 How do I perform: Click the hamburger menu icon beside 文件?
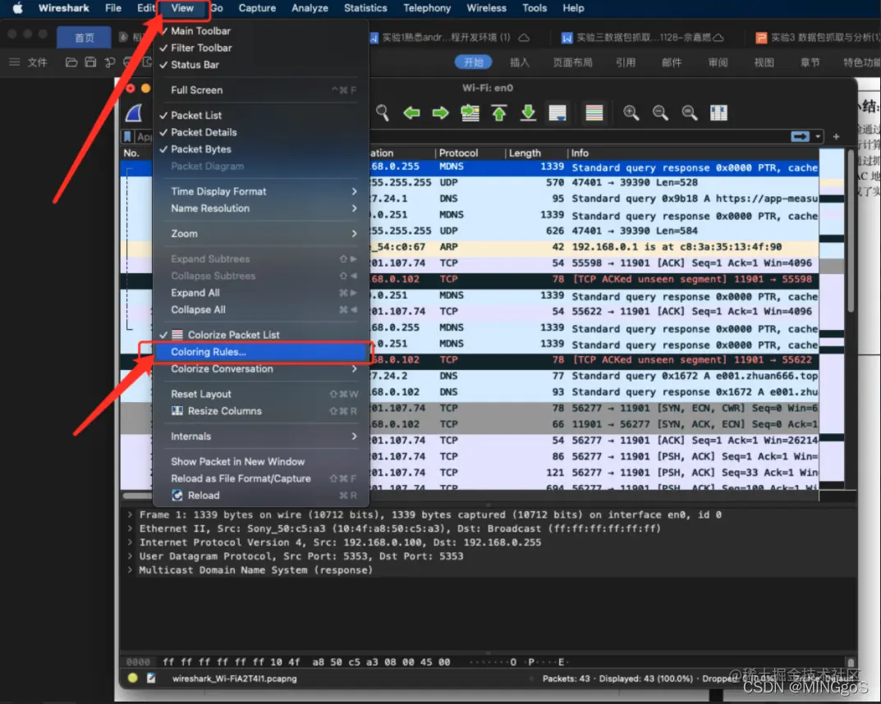point(15,62)
